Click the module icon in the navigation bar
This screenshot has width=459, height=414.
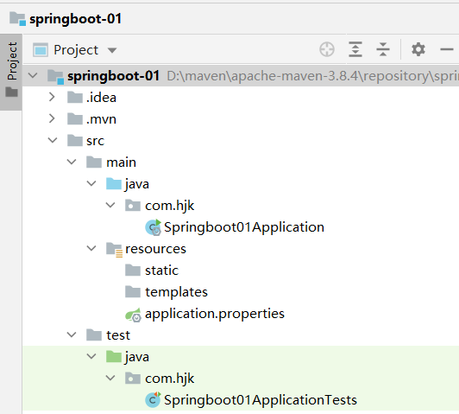(x=17, y=18)
